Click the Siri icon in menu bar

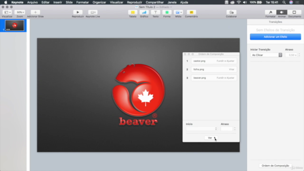tap(291, 2)
